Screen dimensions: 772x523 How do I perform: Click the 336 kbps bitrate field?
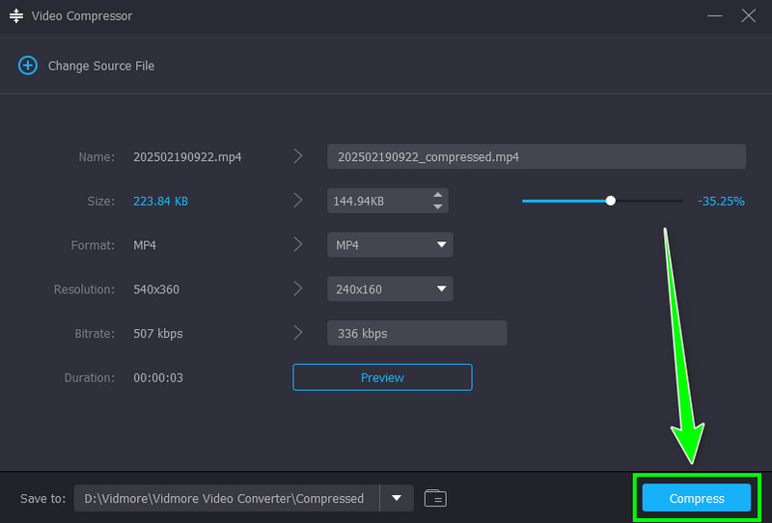point(417,334)
